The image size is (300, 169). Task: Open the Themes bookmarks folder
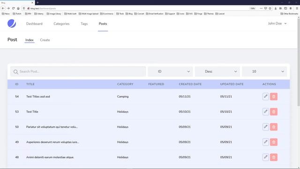pos(209,14)
